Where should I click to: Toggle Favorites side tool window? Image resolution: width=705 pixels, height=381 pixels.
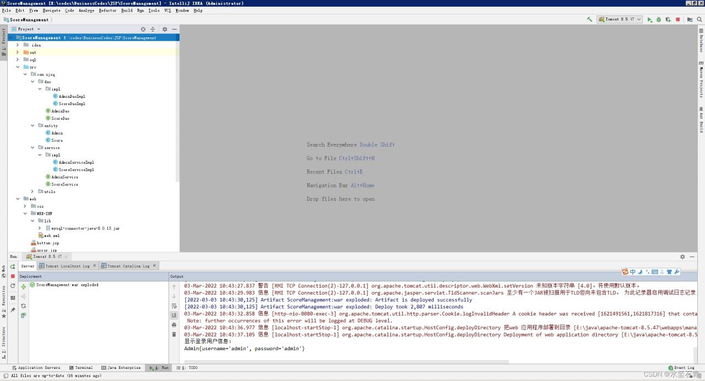[3, 302]
